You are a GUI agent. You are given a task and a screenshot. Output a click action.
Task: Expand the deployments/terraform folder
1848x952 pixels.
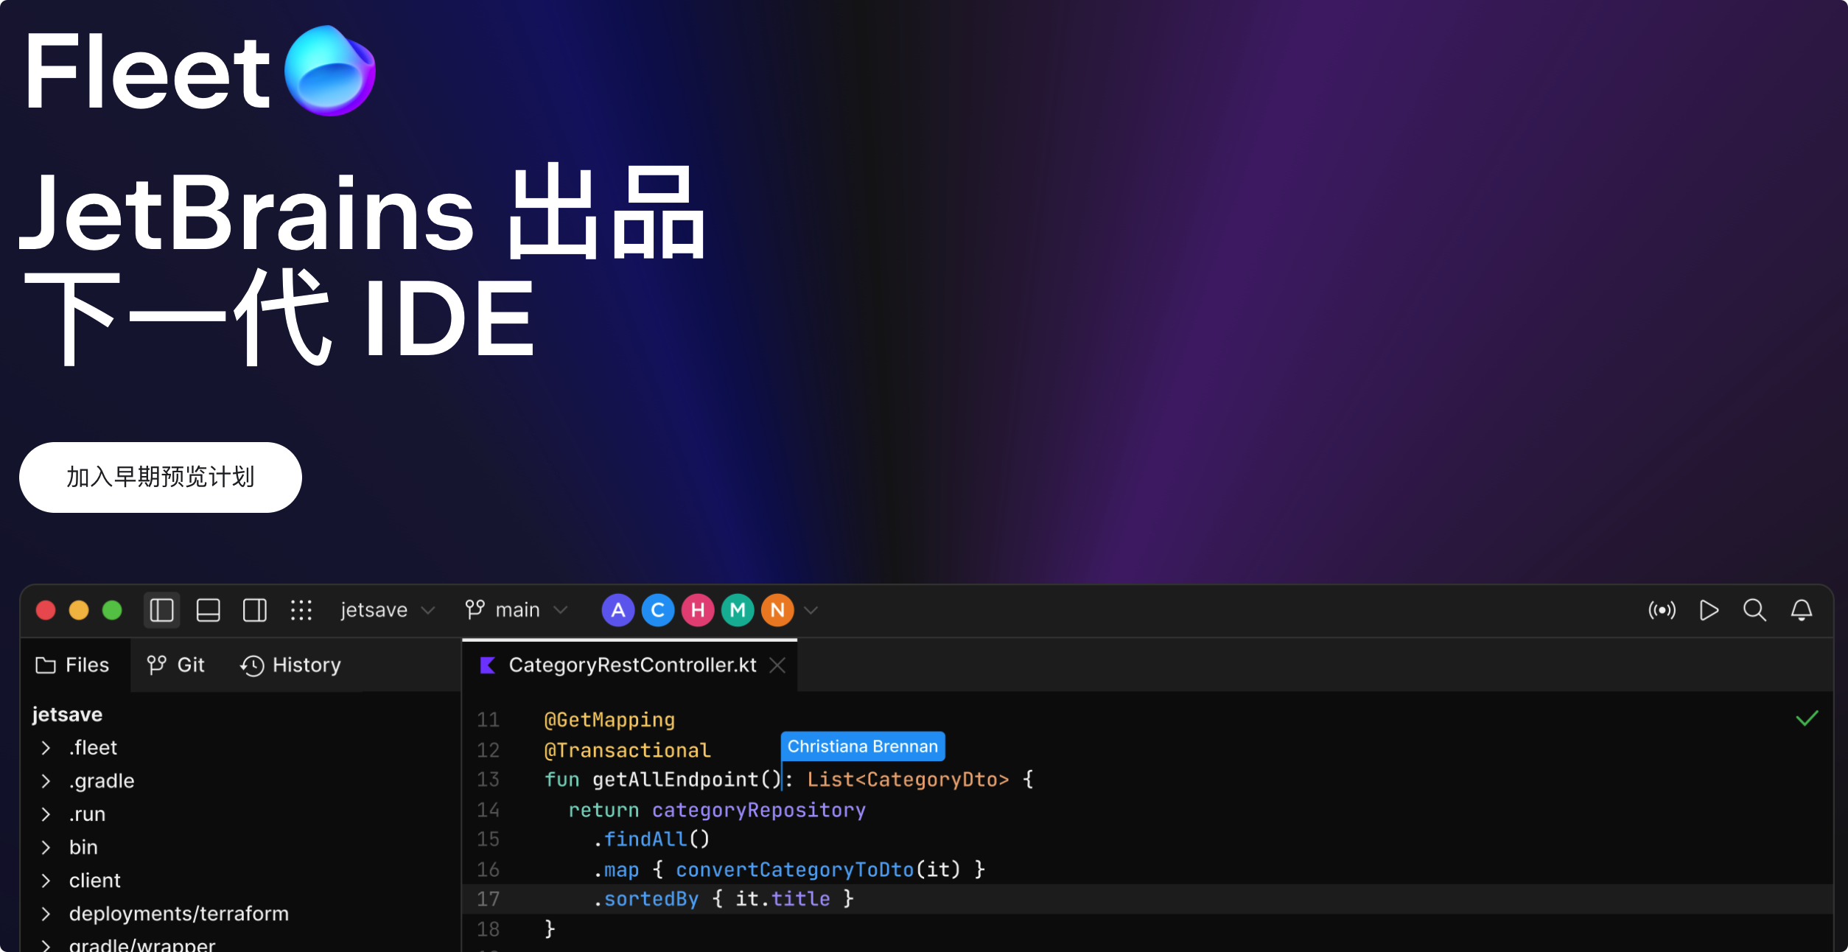[x=45, y=912]
